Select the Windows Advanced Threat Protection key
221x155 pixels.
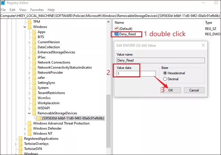click(x=61, y=123)
